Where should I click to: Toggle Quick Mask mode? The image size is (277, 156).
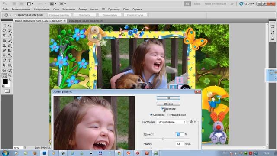pyautogui.click(x=7, y=91)
